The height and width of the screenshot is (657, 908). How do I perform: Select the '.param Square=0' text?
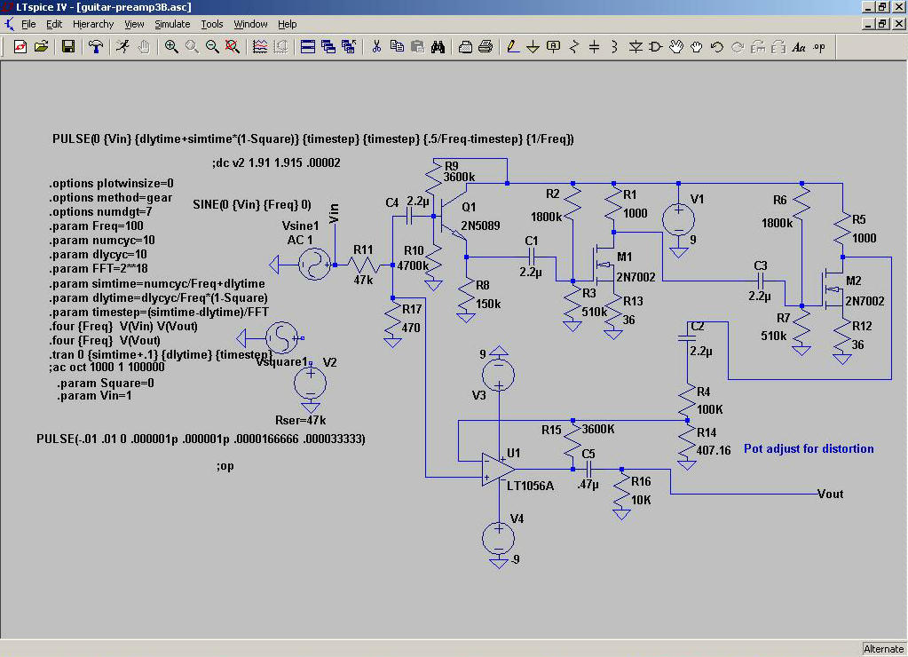click(x=106, y=383)
